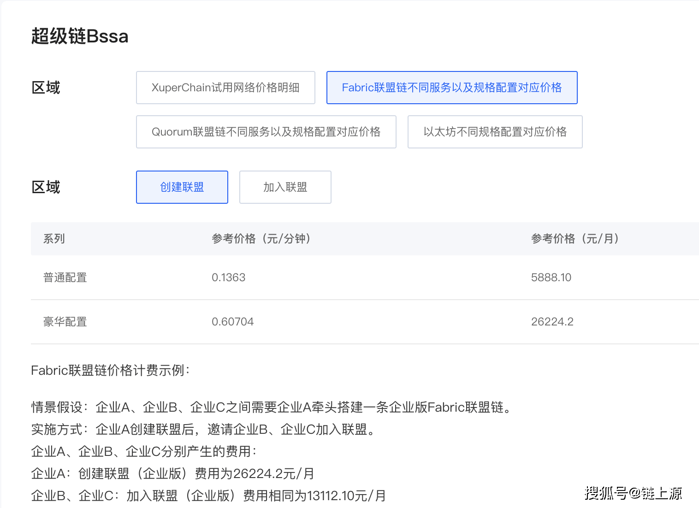699x508 pixels.
Task: Select the XuperChain试用网络价格明细 option
Action: 225,88
